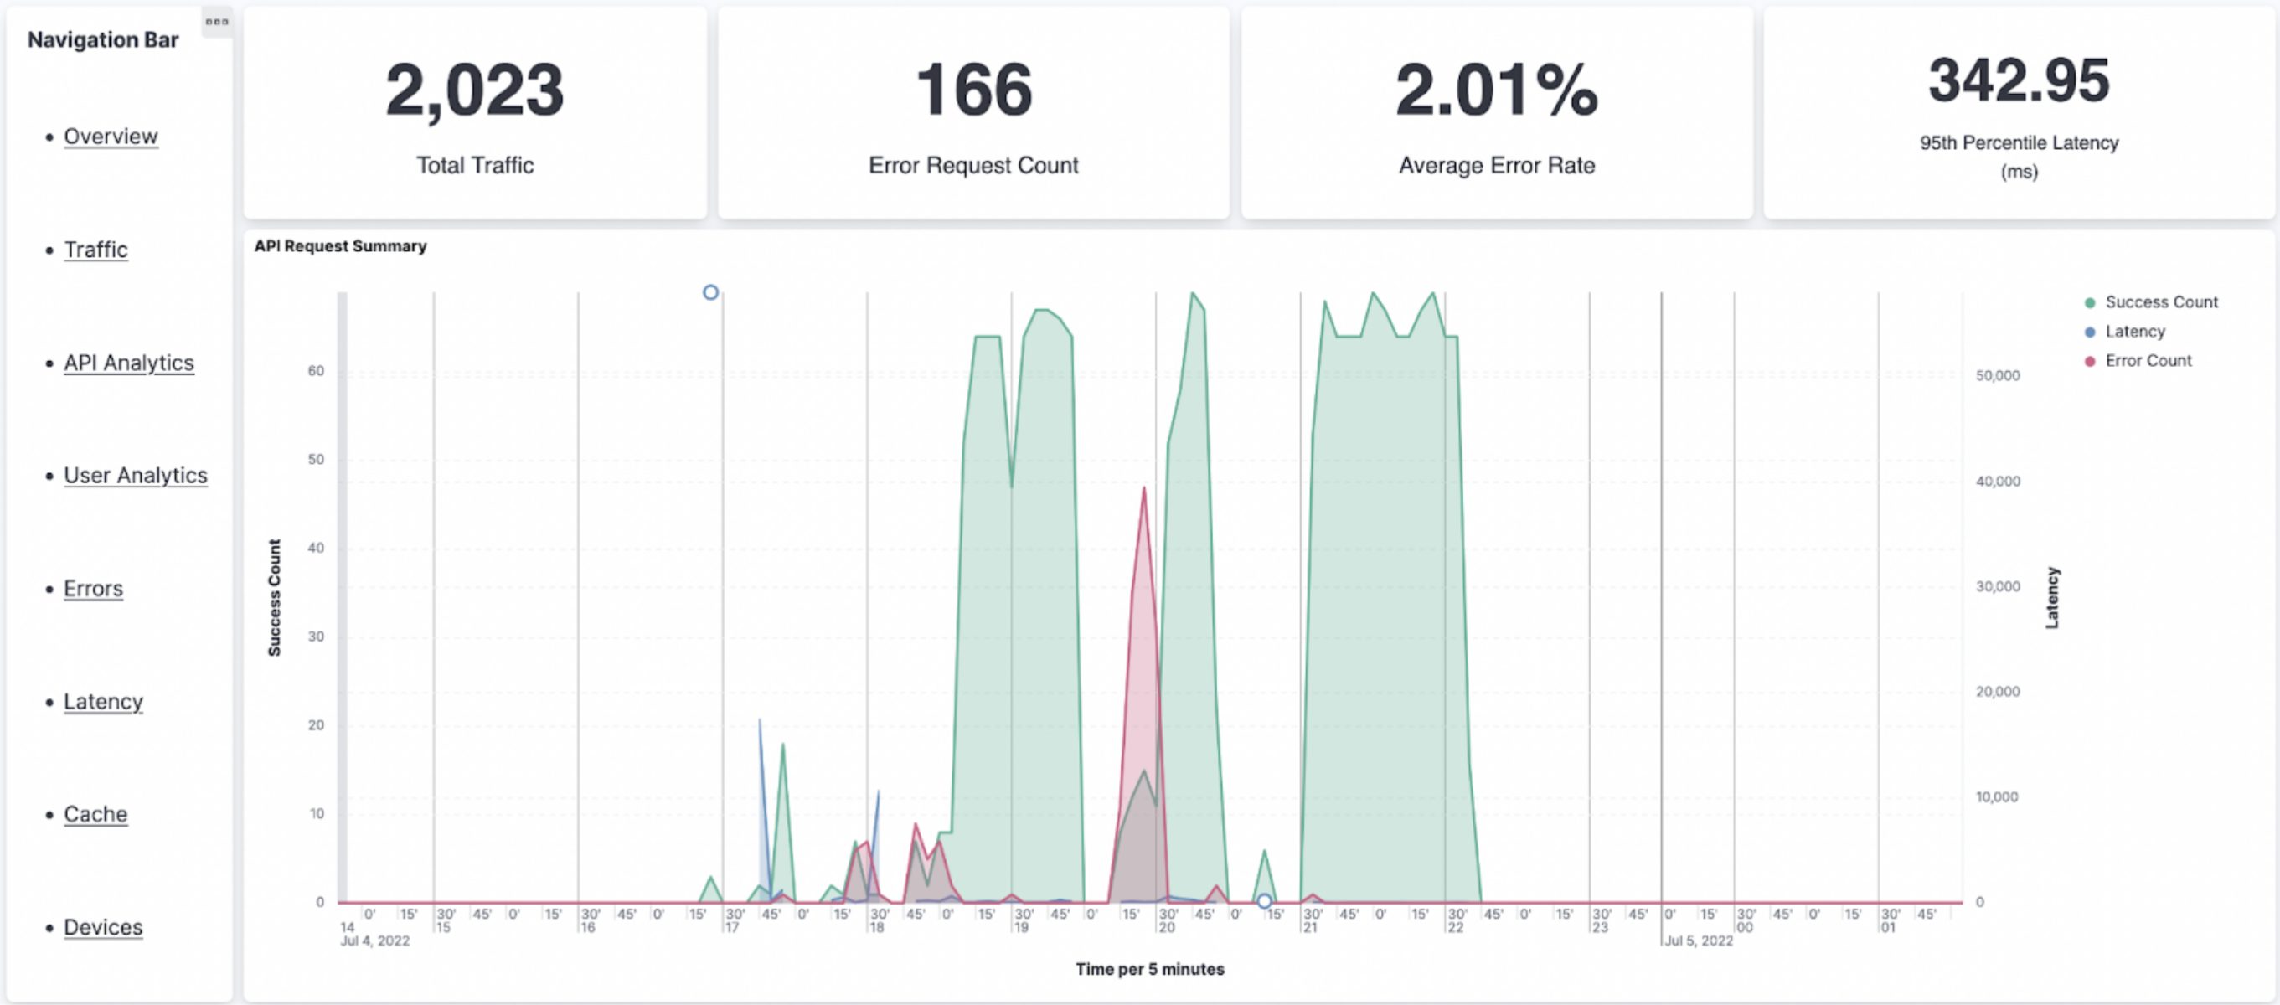Click the blue Latency legend color dot
Screen dimensions: 2280x1005
click(x=2090, y=332)
